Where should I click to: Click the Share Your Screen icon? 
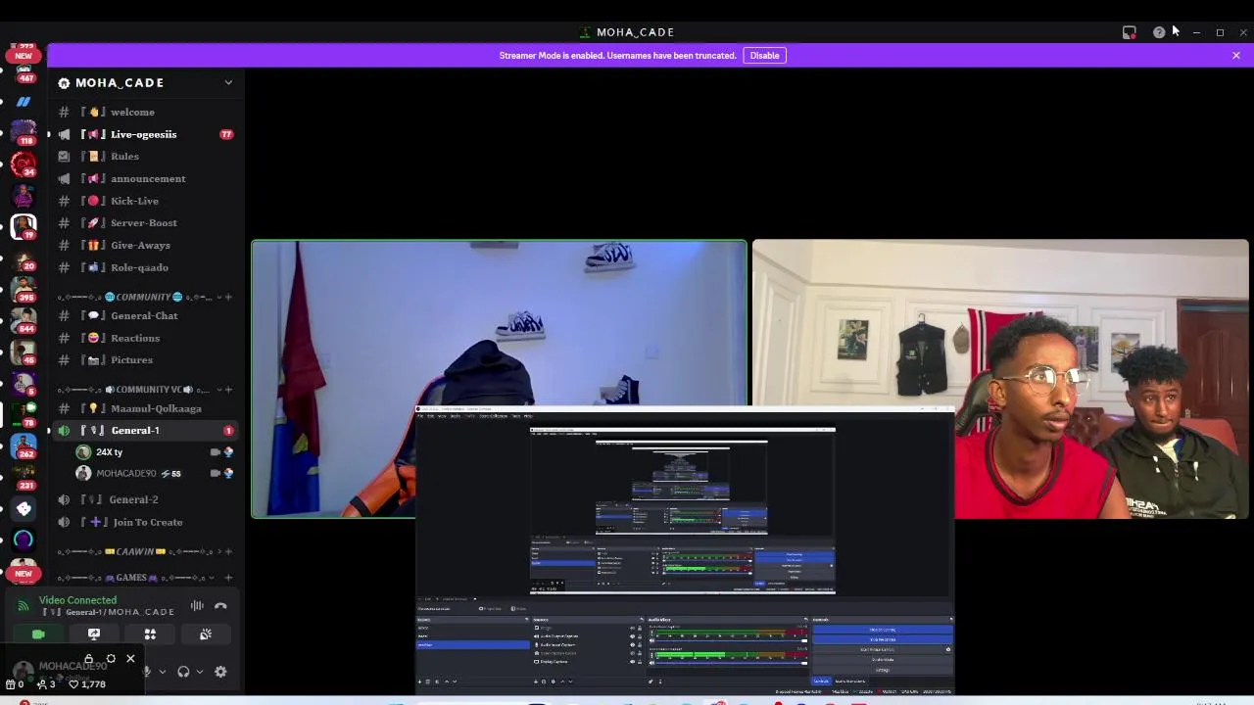94,634
